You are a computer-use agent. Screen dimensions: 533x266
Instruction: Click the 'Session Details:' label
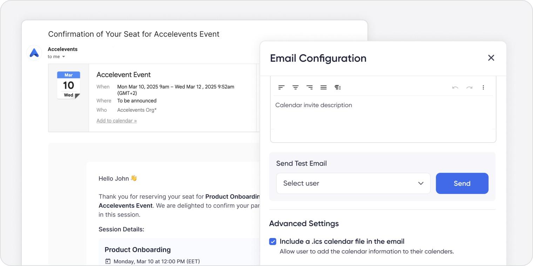click(121, 229)
